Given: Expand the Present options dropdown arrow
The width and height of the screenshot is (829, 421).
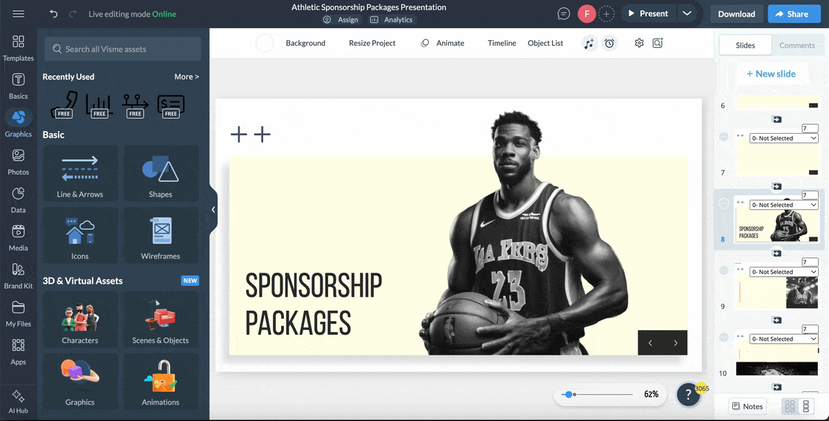Looking at the screenshot, I should click(x=686, y=14).
